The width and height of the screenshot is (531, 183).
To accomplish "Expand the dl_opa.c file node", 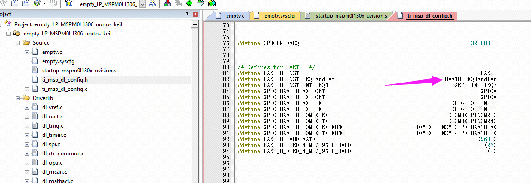I will tap(27, 163).
